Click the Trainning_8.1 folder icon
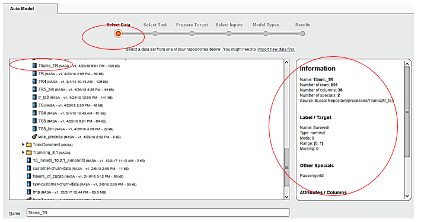The image size is (421, 222). coord(29,153)
